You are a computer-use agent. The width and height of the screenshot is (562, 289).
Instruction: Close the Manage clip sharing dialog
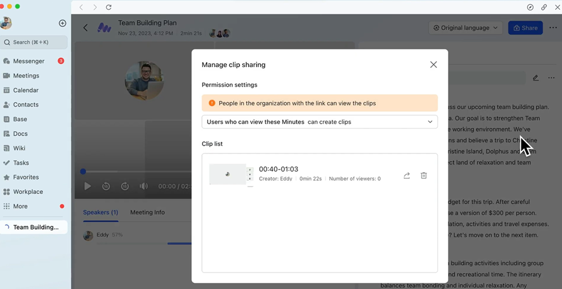point(433,64)
